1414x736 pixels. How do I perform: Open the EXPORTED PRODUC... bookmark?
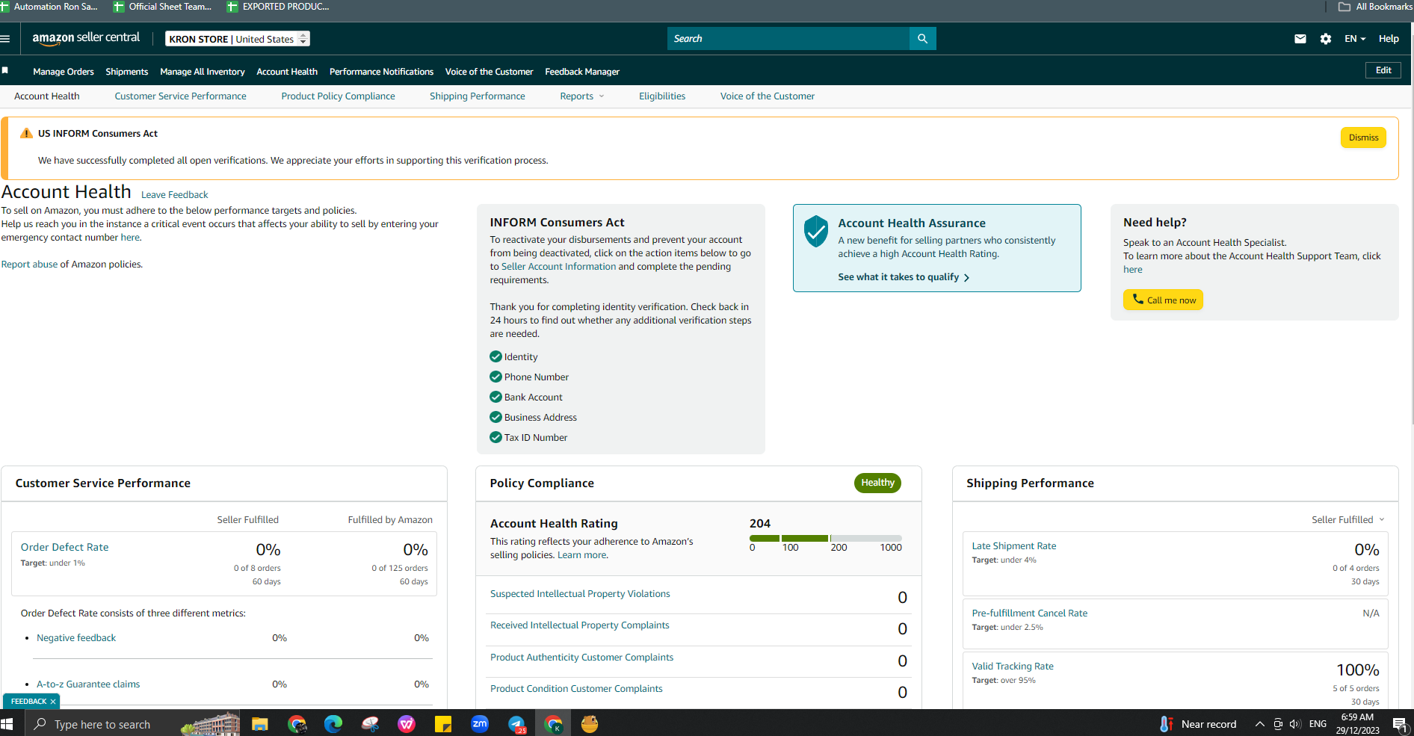(278, 7)
